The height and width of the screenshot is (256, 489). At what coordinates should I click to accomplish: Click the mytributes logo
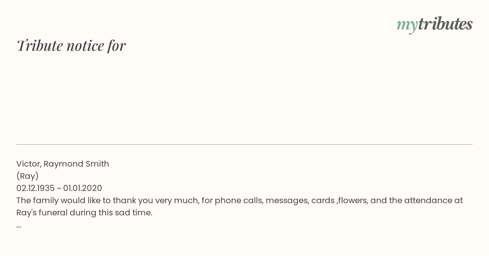pyautogui.click(x=434, y=24)
